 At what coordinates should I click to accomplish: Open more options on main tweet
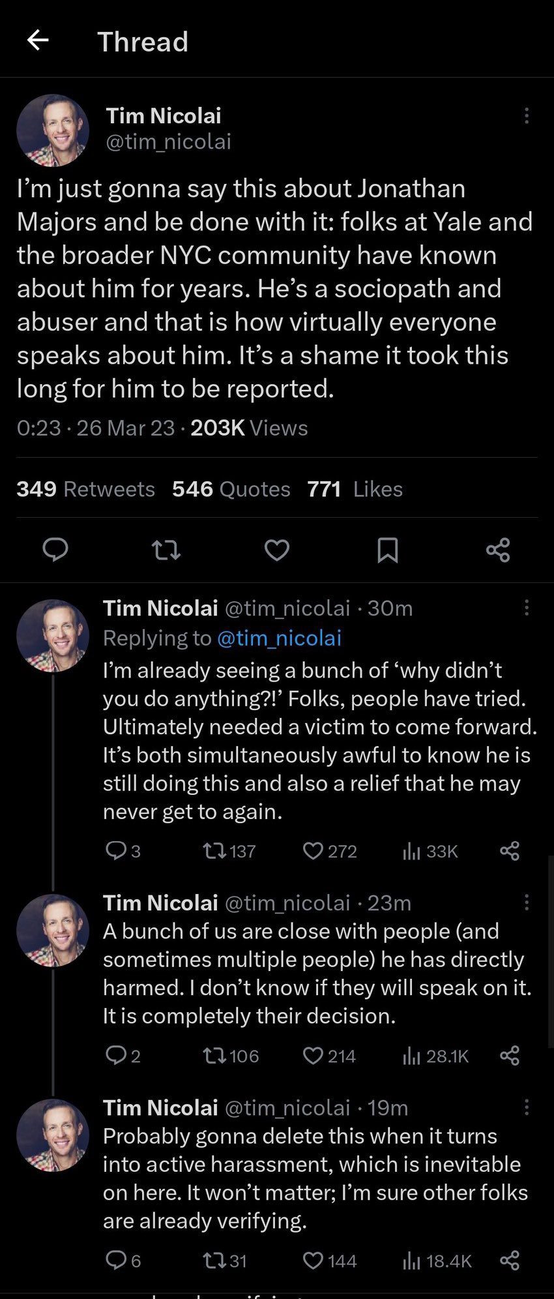(527, 116)
